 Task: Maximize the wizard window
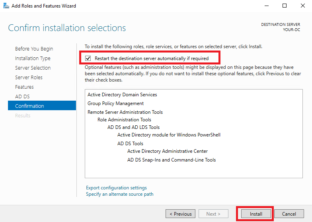[x=285, y=6]
